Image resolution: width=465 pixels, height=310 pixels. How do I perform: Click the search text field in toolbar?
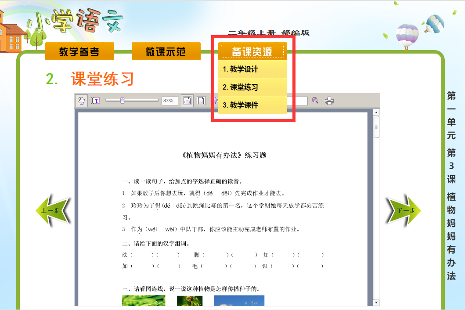297,101
